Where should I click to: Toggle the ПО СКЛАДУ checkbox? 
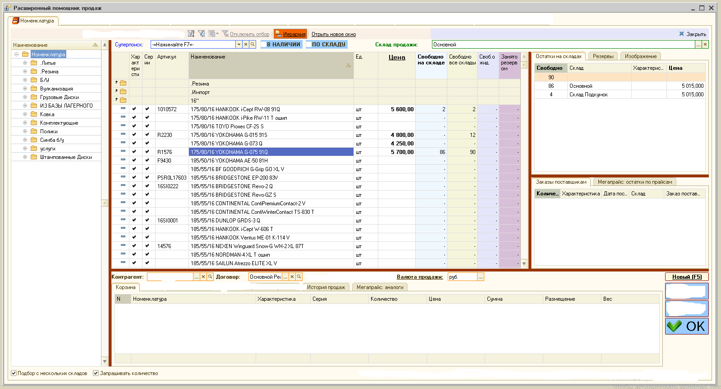(309, 45)
